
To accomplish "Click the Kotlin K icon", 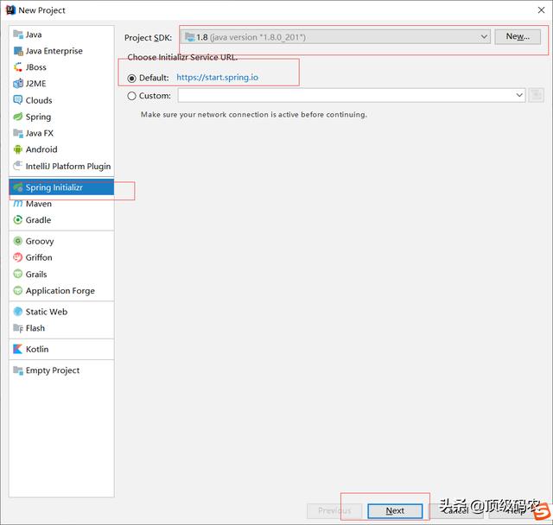I will click(x=18, y=349).
